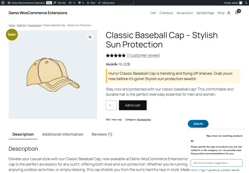Image resolution: width=249 pixels, height=173 pixels.
Task: Open the New content menu
Action: click(x=91, y=3)
